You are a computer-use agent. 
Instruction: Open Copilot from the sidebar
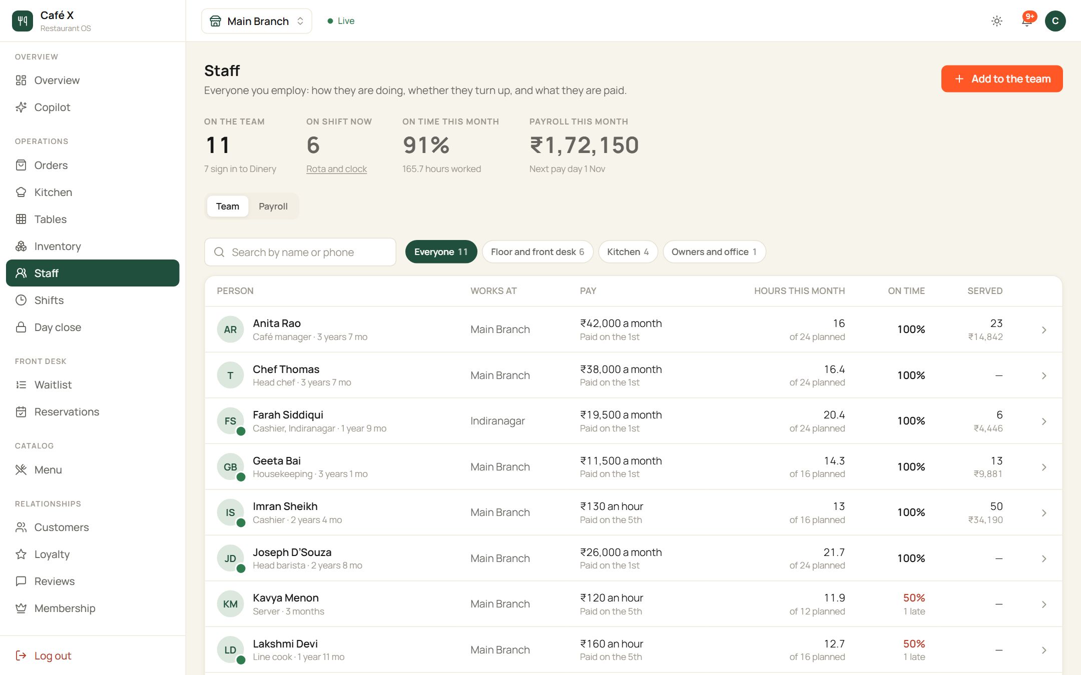pyautogui.click(x=93, y=107)
